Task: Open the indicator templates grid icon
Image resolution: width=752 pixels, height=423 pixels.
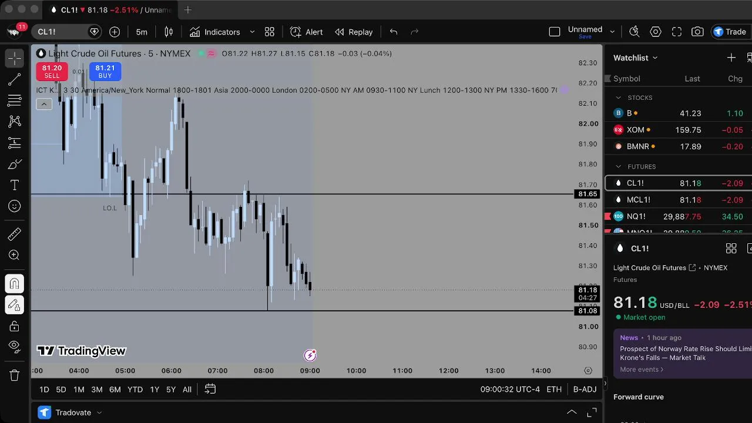Action: coord(270,32)
